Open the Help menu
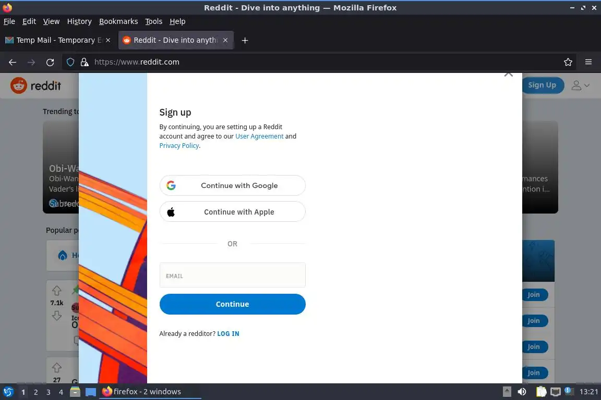Screen dimensions: 601x400 177,21
